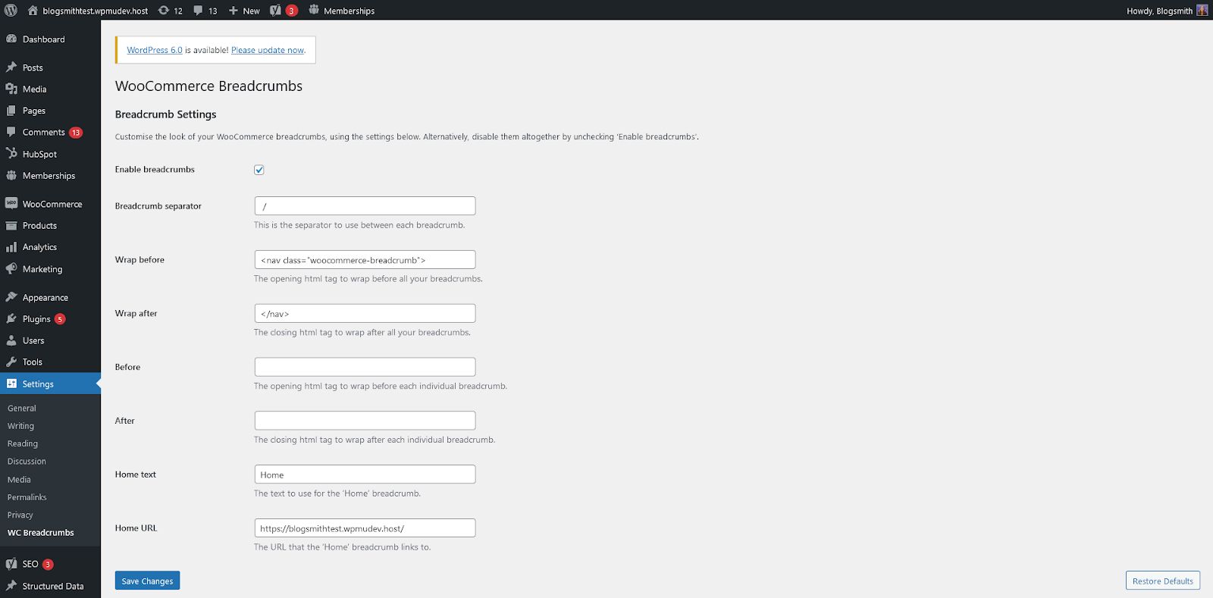This screenshot has width=1213, height=598.
Task: Click the empty After input field
Action: (x=365, y=421)
